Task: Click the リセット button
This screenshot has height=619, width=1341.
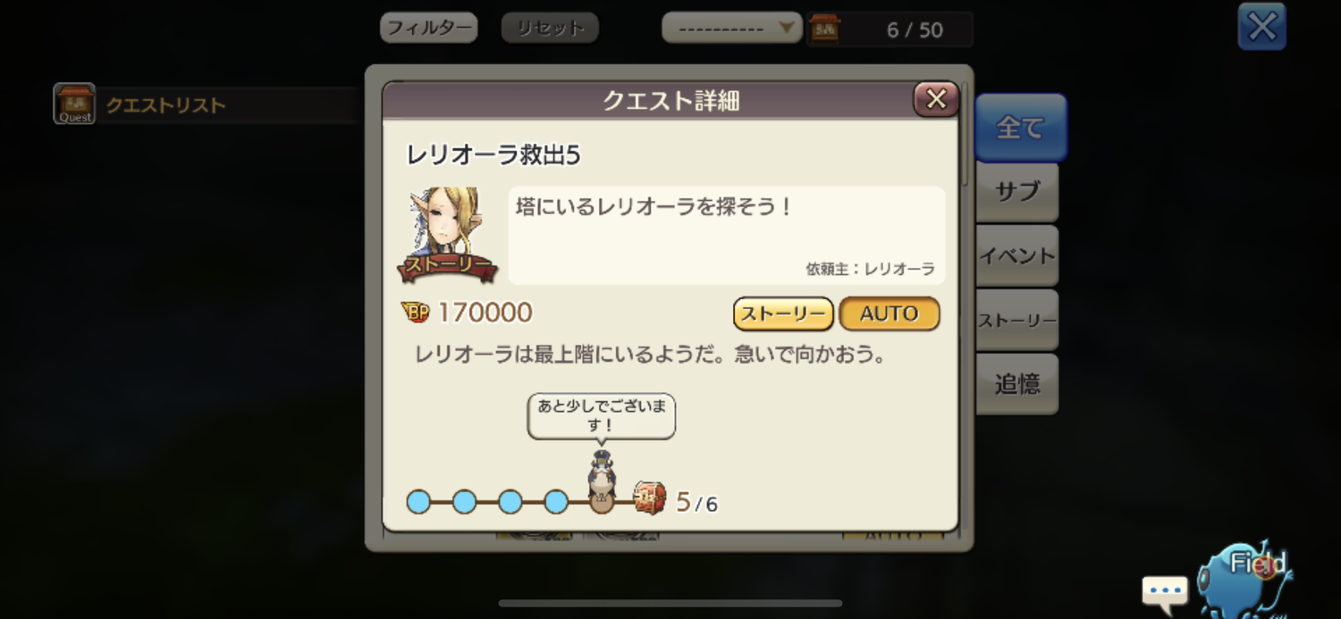Action: [550, 28]
